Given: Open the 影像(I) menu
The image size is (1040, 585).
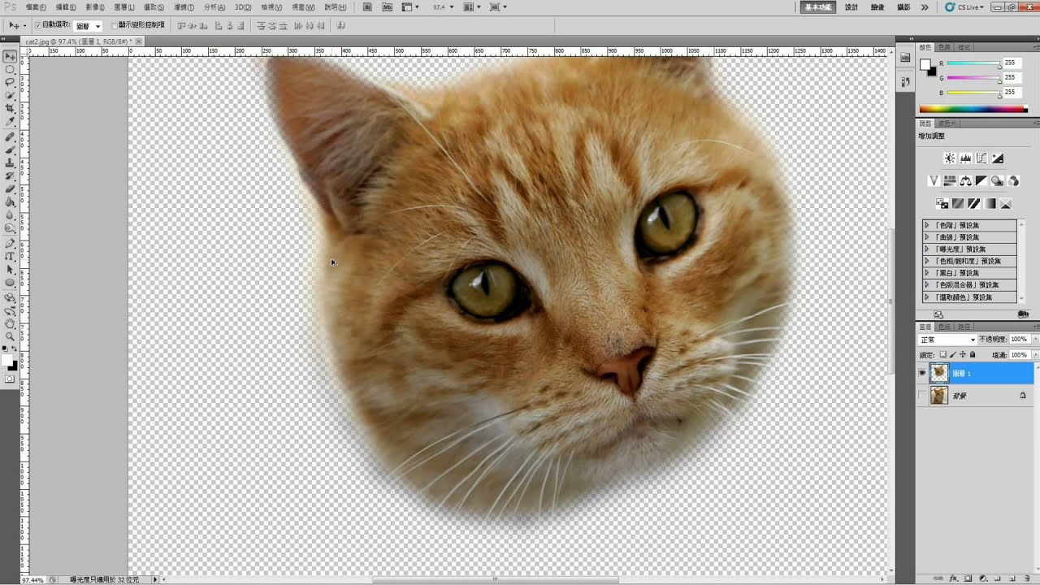Looking at the screenshot, I should [95, 7].
